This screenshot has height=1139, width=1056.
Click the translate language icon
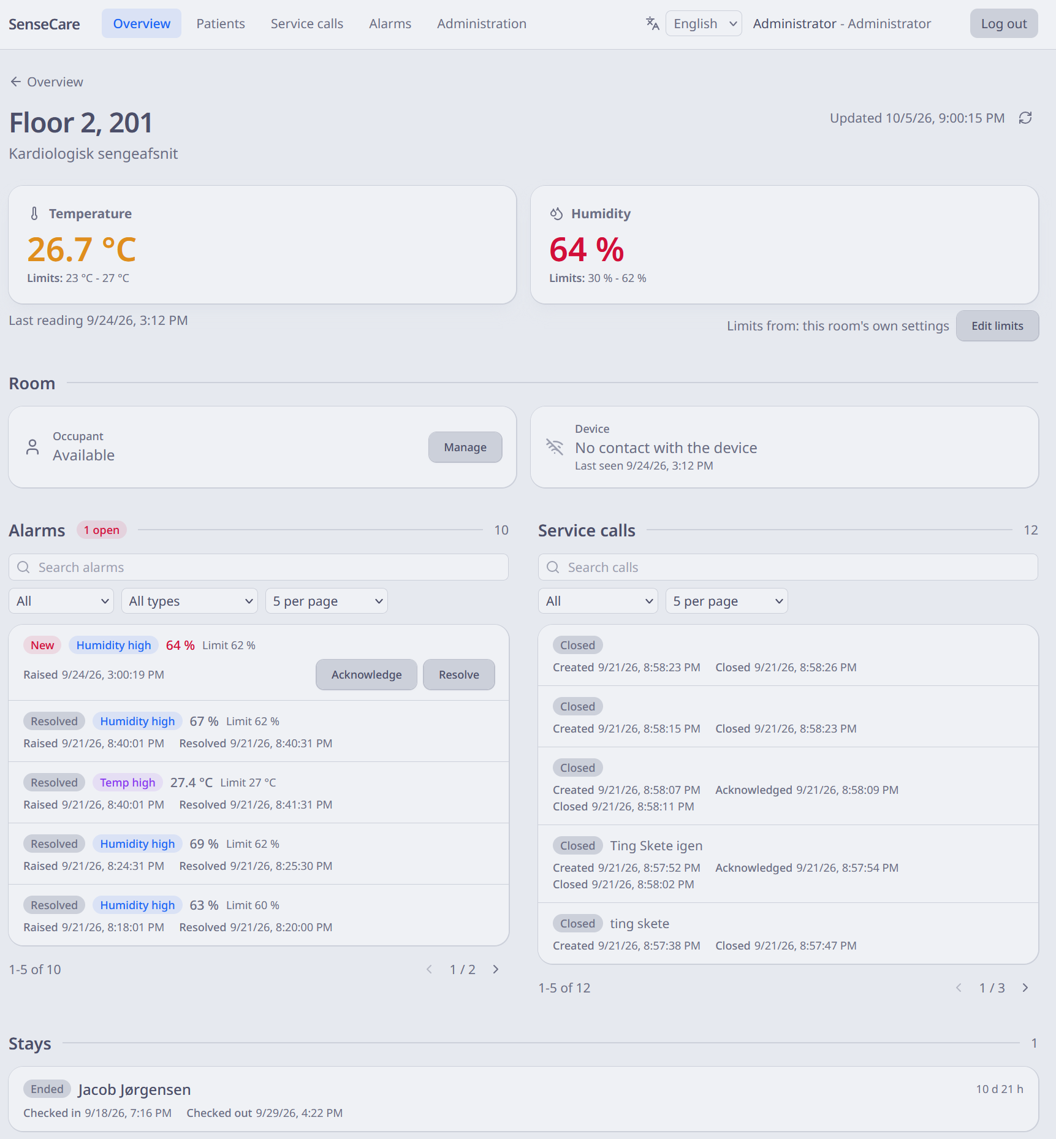652,23
